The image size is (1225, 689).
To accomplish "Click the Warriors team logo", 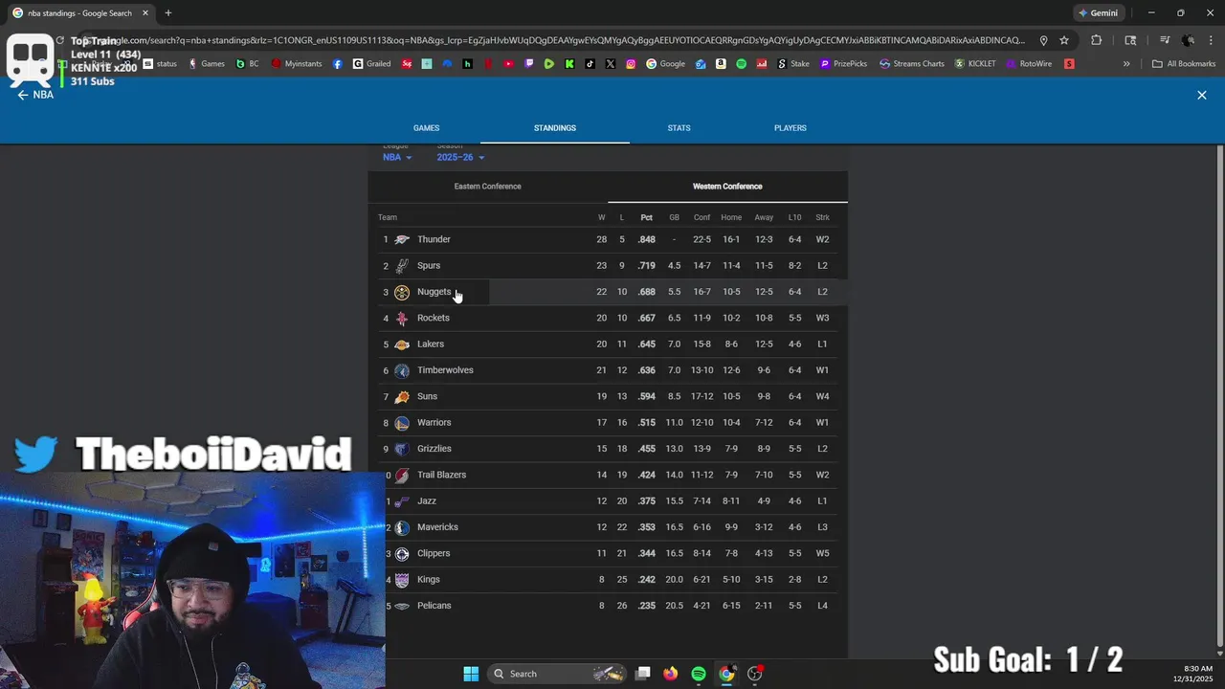I will pyautogui.click(x=402, y=423).
